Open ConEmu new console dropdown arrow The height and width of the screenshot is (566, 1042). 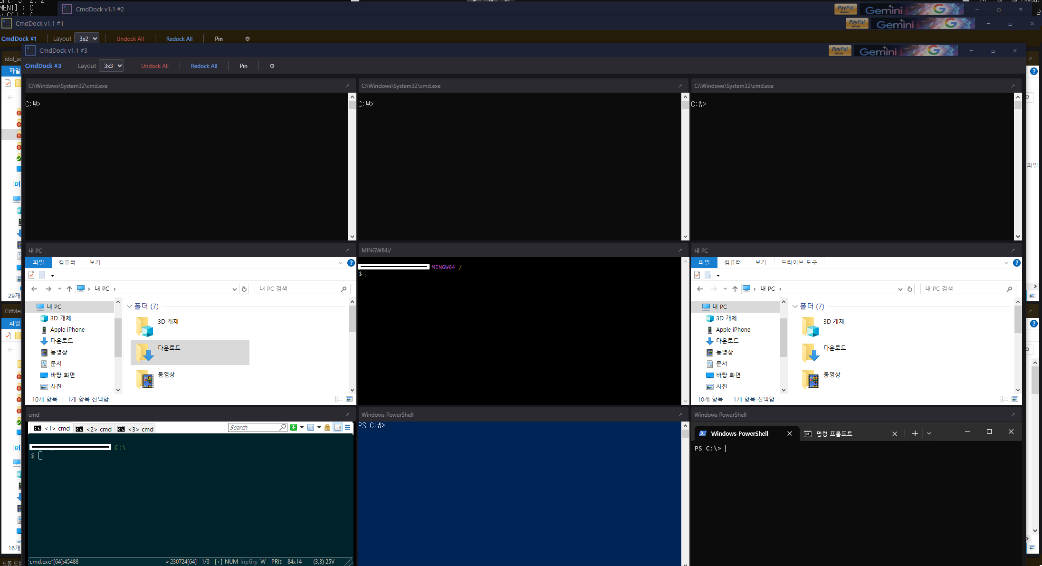coord(302,427)
